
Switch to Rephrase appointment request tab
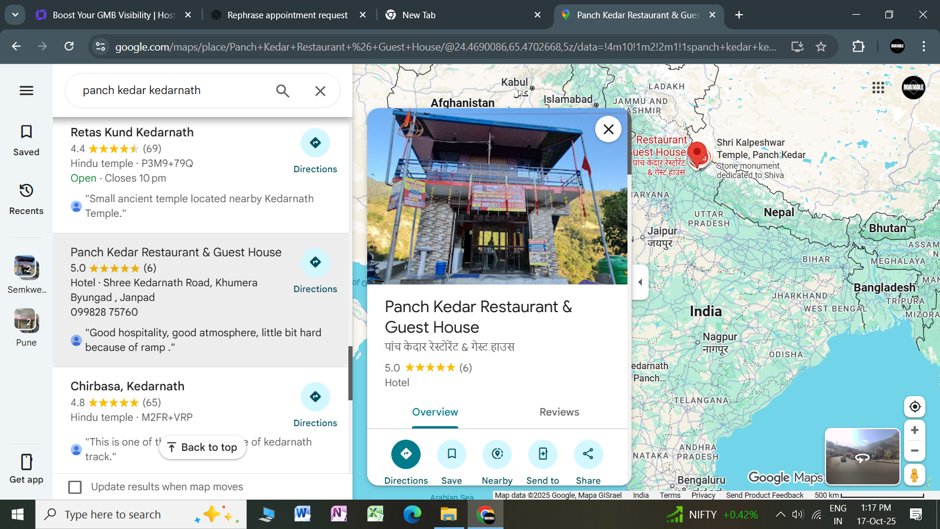288,15
